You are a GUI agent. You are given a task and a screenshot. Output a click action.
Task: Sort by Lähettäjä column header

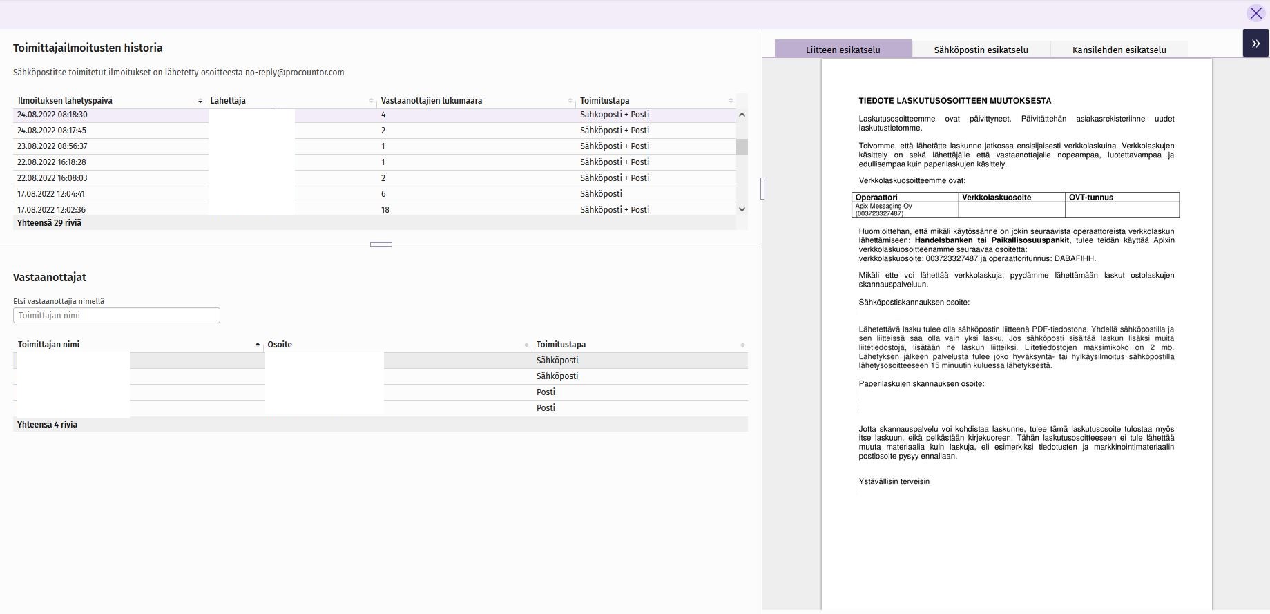(x=291, y=101)
